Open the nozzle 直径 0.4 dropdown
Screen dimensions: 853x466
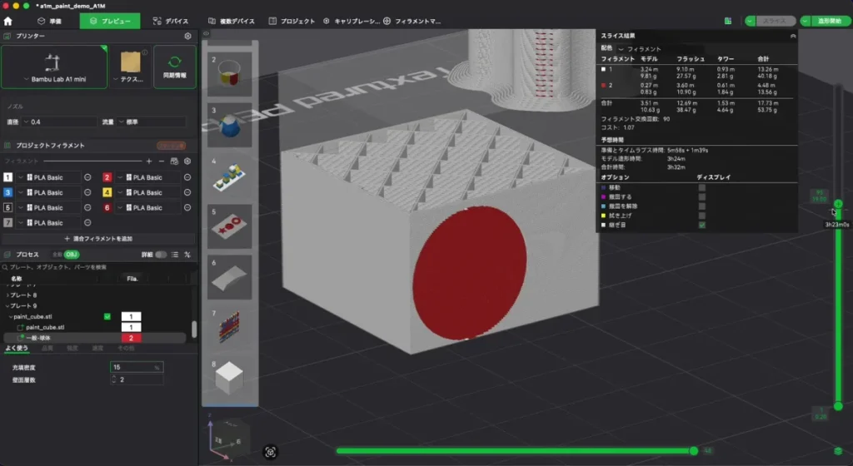pos(58,122)
